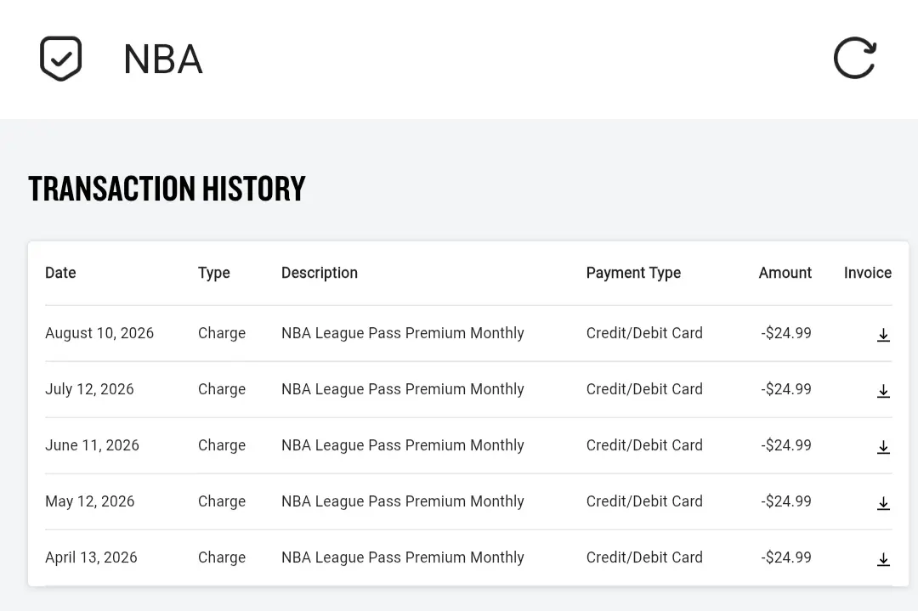This screenshot has height=611, width=918.
Task: Click Credit/Debit Card in July 12 row
Action: coord(644,389)
